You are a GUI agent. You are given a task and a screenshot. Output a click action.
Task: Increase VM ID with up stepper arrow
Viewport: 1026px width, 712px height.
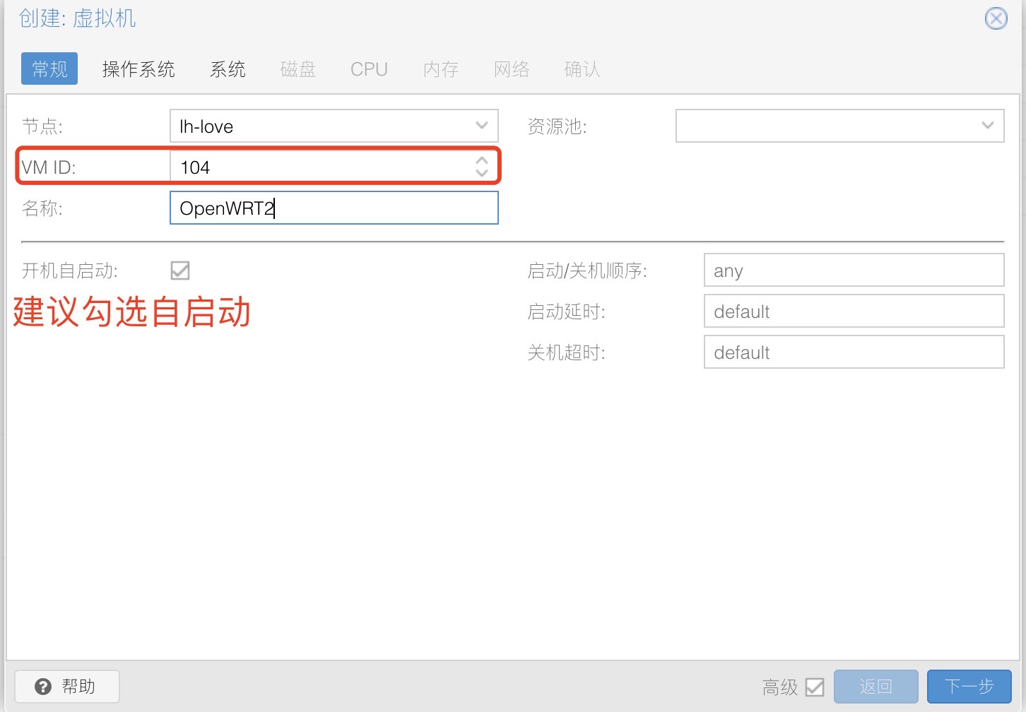[482, 160]
